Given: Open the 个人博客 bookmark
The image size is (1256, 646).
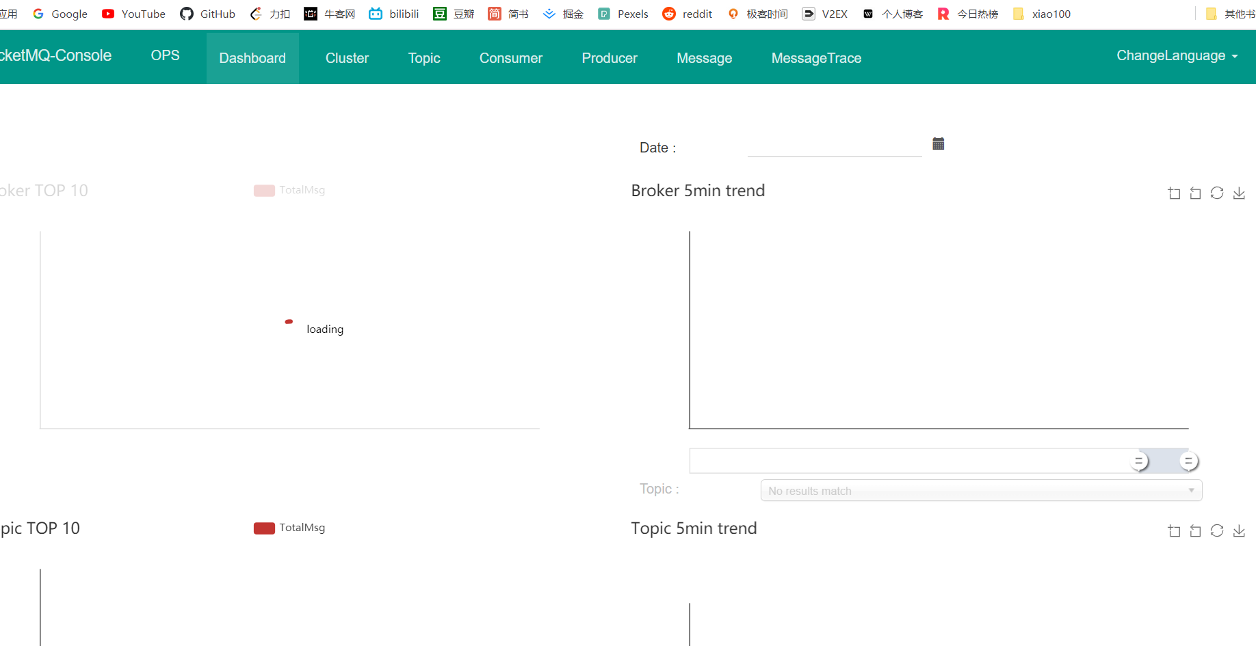Looking at the screenshot, I should [893, 14].
